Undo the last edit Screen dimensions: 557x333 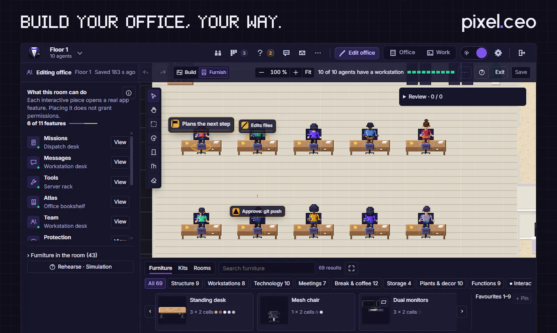click(x=146, y=72)
